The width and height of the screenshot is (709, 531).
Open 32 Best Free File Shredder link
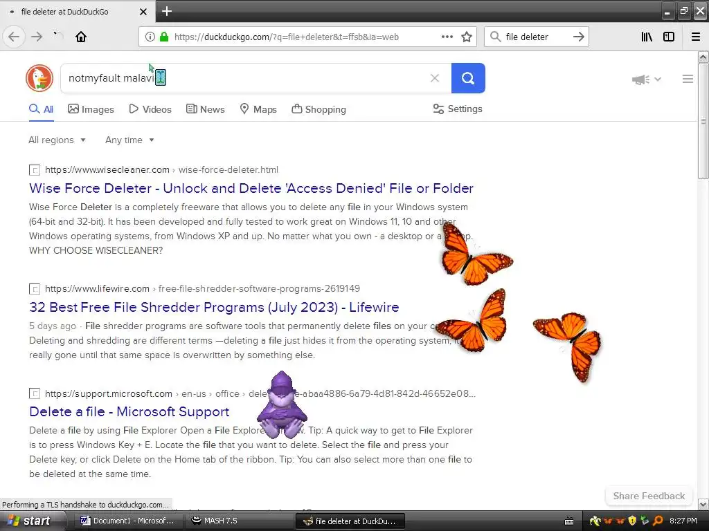(x=214, y=307)
